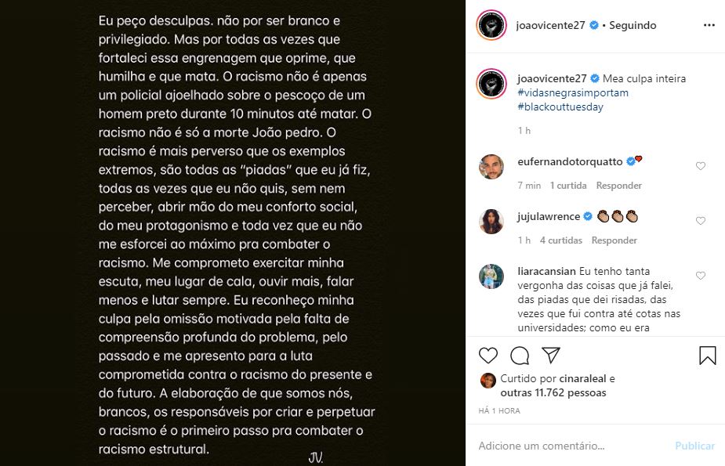Viewport: 725px width, 466px height.
Task: View the 4 curtidas on jujulawrence's comment
Action: [560, 240]
